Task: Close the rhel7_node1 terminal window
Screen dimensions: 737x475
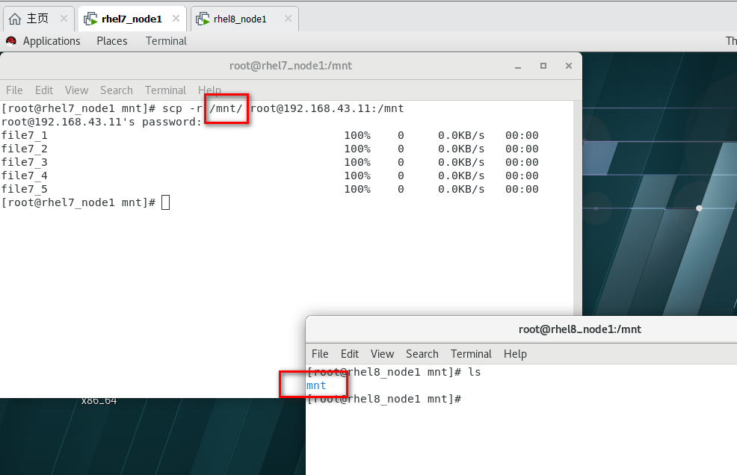Action: click(x=569, y=66)
